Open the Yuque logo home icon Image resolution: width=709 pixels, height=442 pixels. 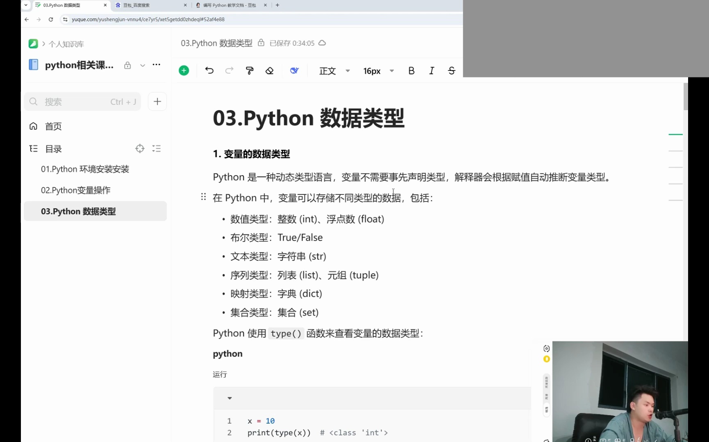[x=33, y=44]
